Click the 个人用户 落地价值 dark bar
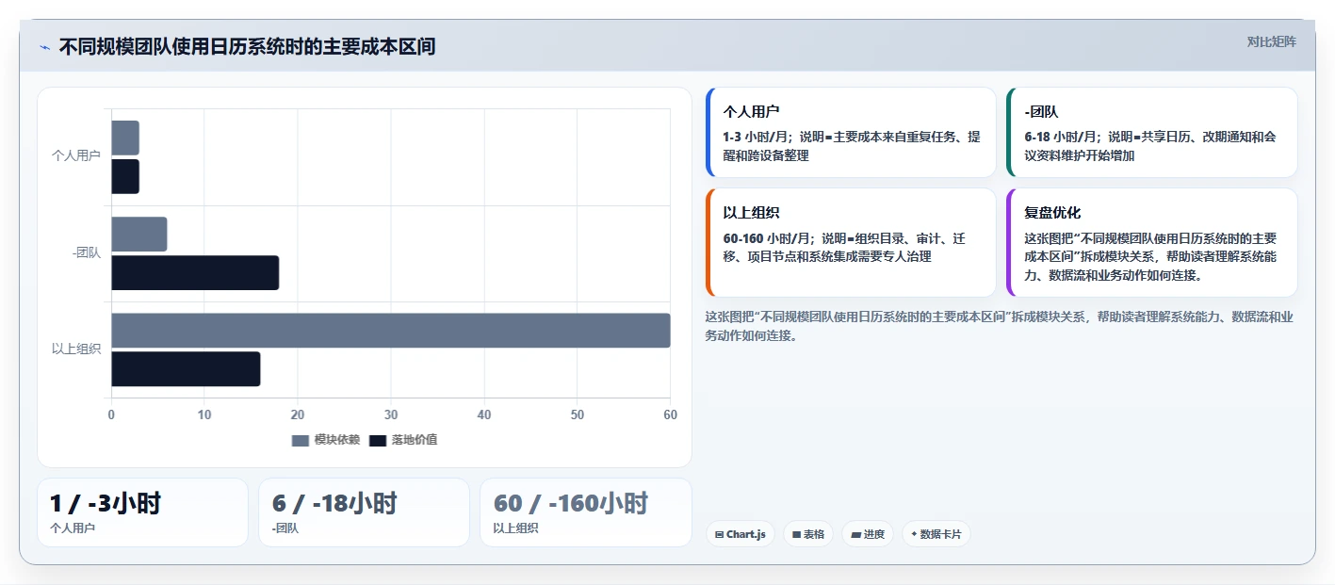 click(x=125, y=176)
